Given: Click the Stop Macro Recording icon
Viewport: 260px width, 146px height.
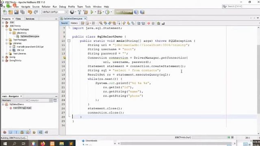Looking at the screenshot, I should [153, 24].
